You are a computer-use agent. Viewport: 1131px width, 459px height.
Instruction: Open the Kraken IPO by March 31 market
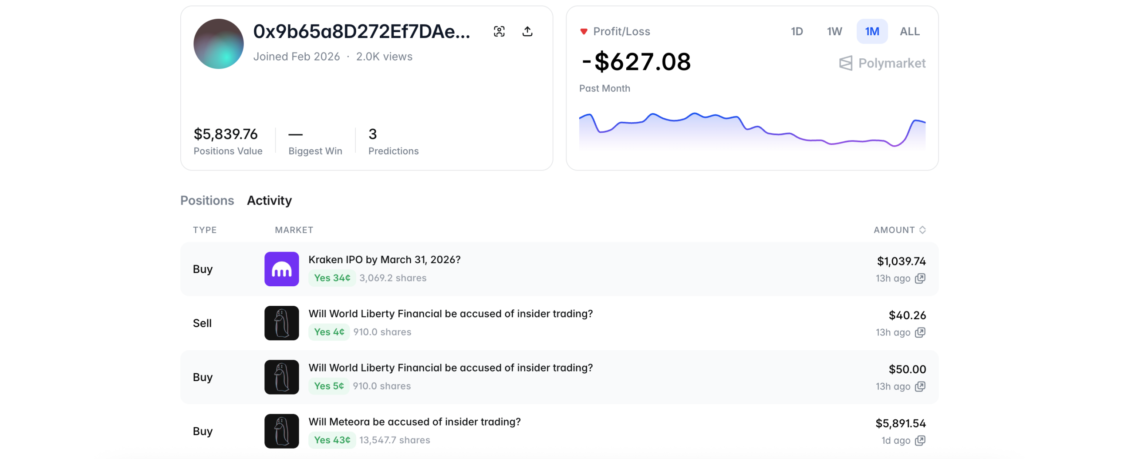(384, 259)
